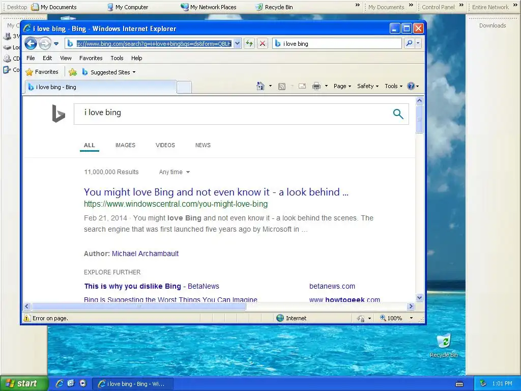The height and width of the screenshot is (391, 521).
Task: Open the betanews.com link
Action: tap(332, 286)
